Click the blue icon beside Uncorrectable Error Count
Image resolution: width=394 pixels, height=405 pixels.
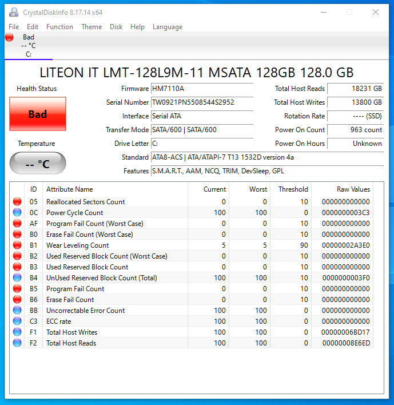[17, 311]
